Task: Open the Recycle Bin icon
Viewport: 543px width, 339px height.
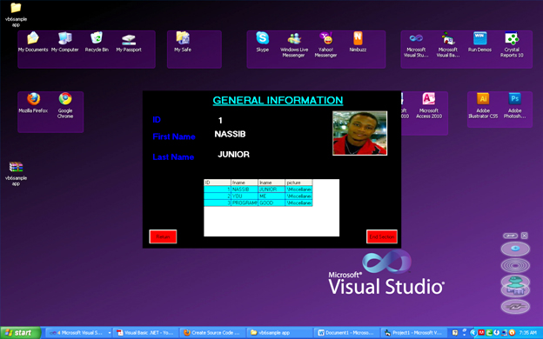Action: point(97,42)
